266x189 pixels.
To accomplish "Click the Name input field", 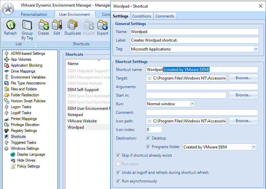I will 194,32.
